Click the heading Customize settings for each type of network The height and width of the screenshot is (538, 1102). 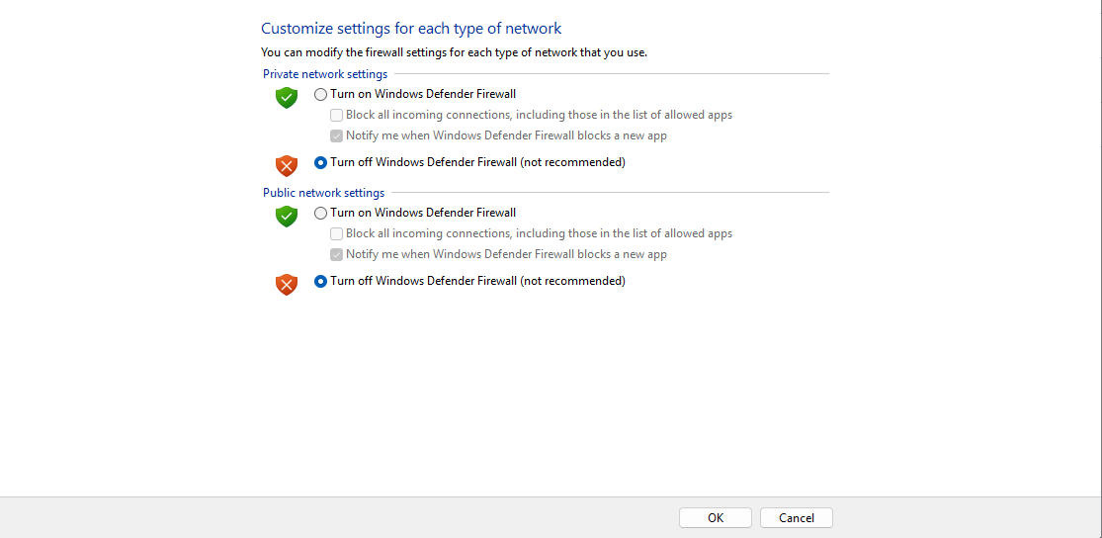point(411,29)
